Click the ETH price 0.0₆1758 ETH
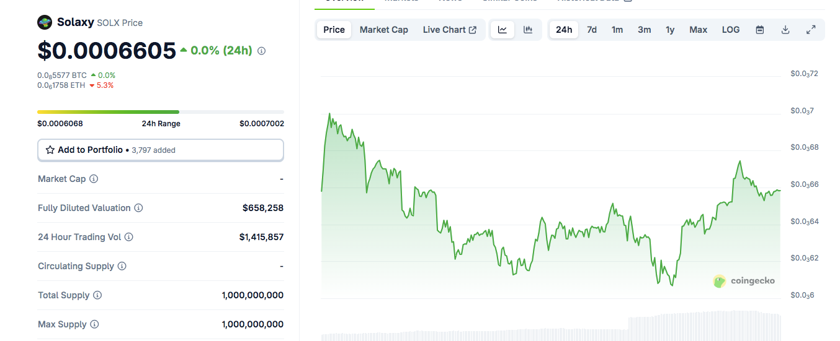Screen dimensions: 840x341 coord(61,85)
